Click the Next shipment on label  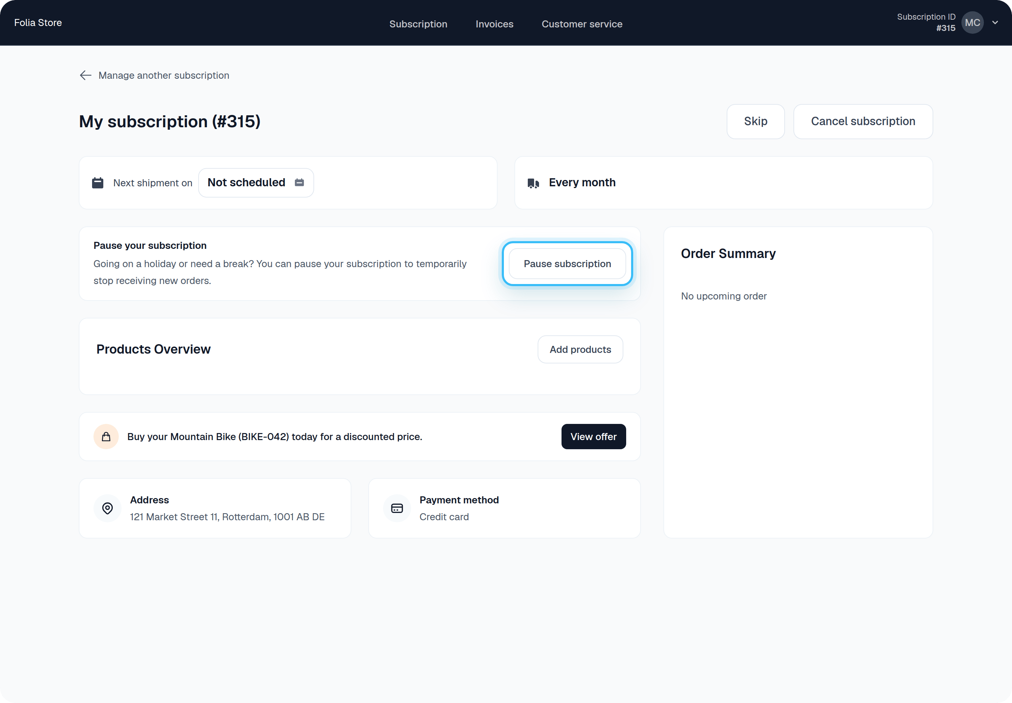[153, 183]
